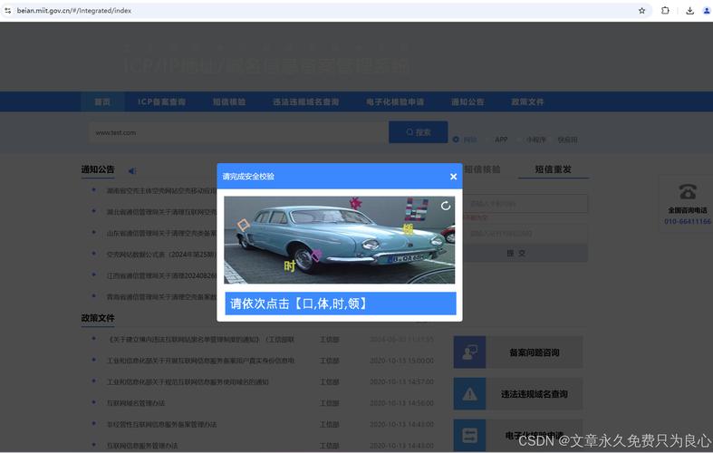713x453 pixels.
Task: Open the browser downloads panel
Action: click(689, 11)
